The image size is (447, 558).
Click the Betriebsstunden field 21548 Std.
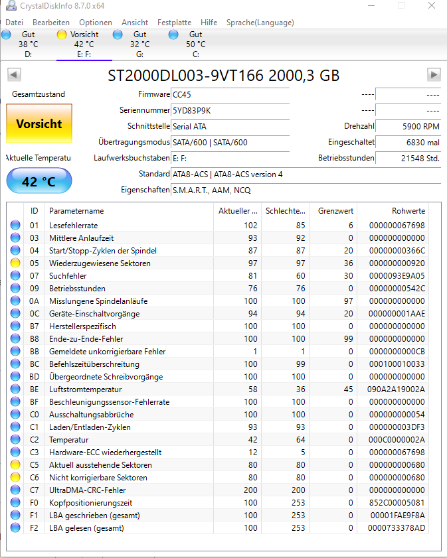[x=408, y=159]
